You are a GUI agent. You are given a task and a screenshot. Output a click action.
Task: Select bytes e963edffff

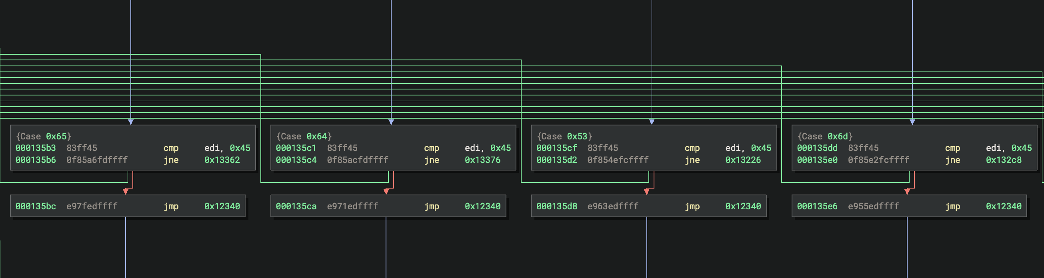613,207
